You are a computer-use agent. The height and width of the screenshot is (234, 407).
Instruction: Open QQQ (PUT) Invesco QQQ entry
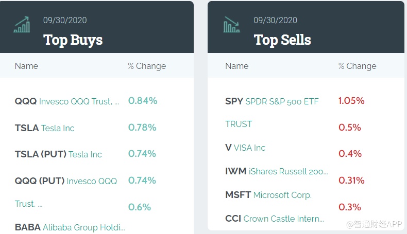coord(65,181)
